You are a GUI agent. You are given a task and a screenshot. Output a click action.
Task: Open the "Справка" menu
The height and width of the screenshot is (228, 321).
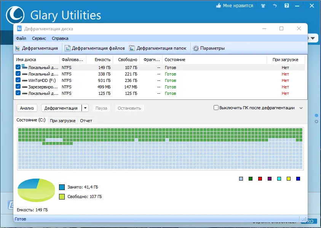pos(60,38)
